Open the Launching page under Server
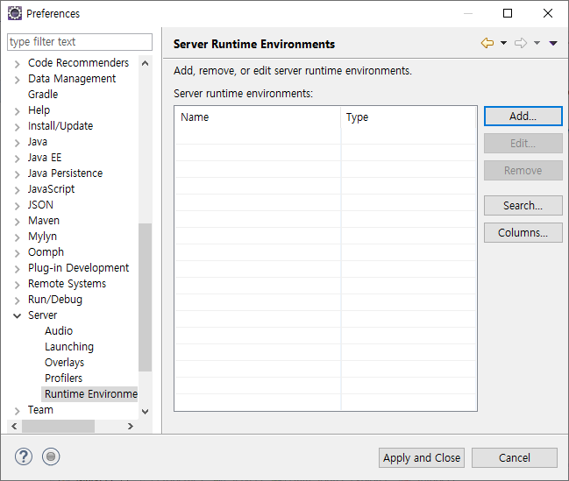The width and height of the screenshot is (569, 481). [x=69, y=347]
